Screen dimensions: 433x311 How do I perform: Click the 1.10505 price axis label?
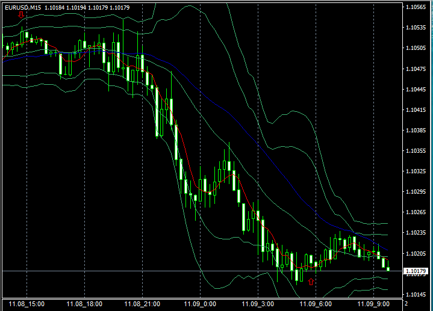click(x=416, y=48)
